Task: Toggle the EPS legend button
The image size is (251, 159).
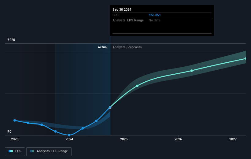Action: pyautogui.click(x=15, y=151)
